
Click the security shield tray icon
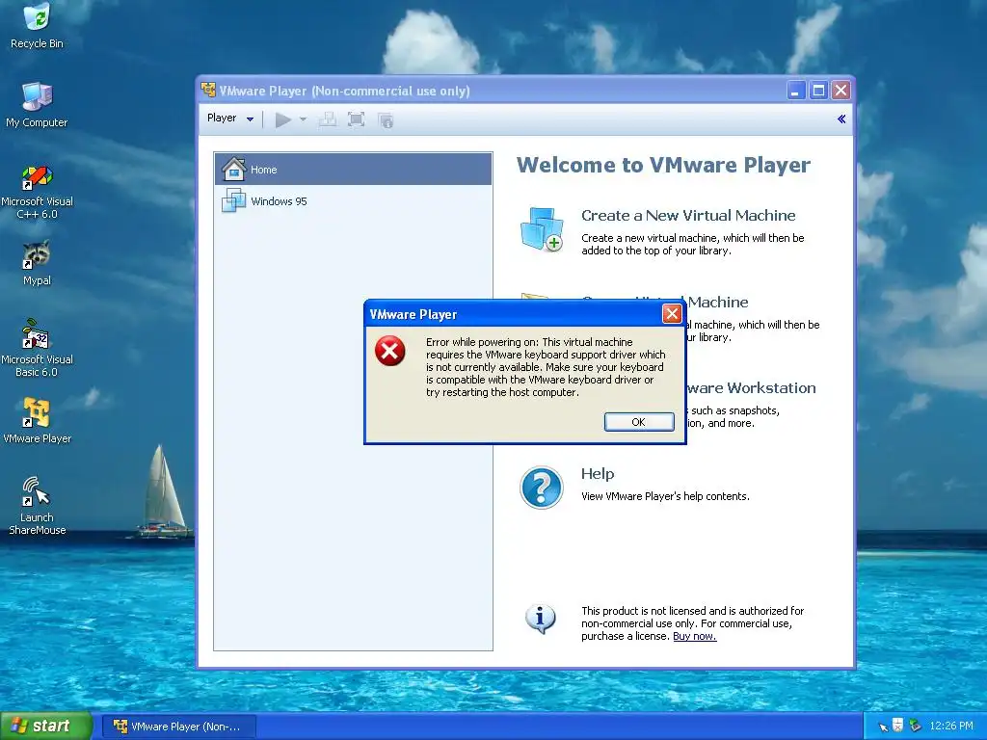[898, 726]
